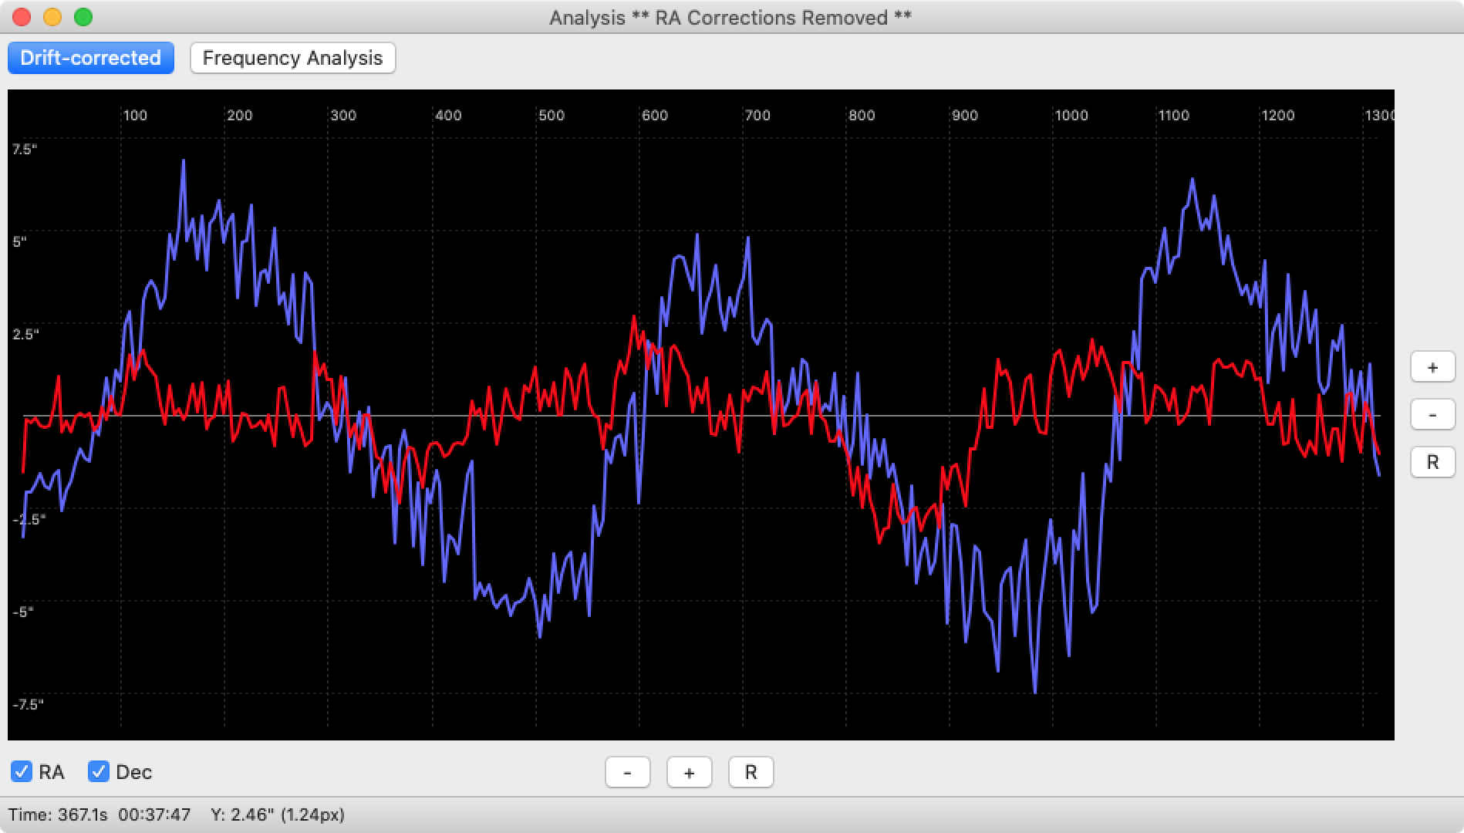Toggle the RA checkbox
The width and height of the screenshot is (1464, 833).
tap(22, 771)
